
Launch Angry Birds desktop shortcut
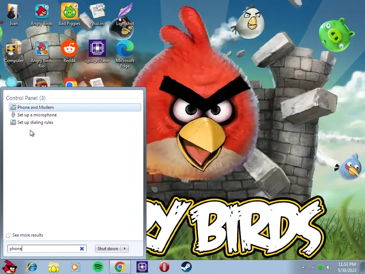[x=42, y=14]
